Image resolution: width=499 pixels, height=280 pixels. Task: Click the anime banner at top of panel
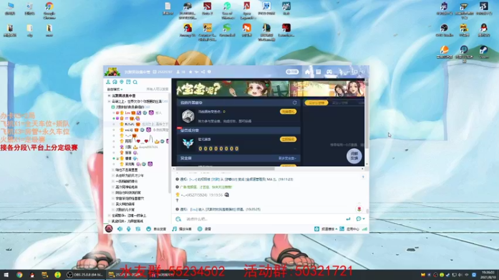(x=271, y=88)
